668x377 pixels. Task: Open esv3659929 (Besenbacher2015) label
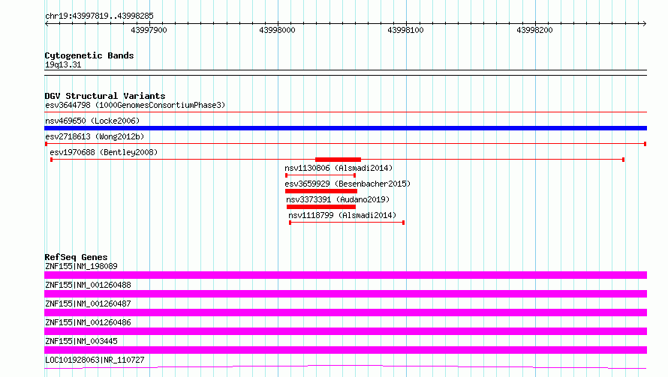coord(348,184)
